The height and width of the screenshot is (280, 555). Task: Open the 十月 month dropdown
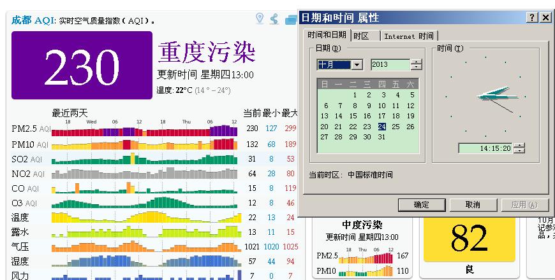(x=357, y=65)
